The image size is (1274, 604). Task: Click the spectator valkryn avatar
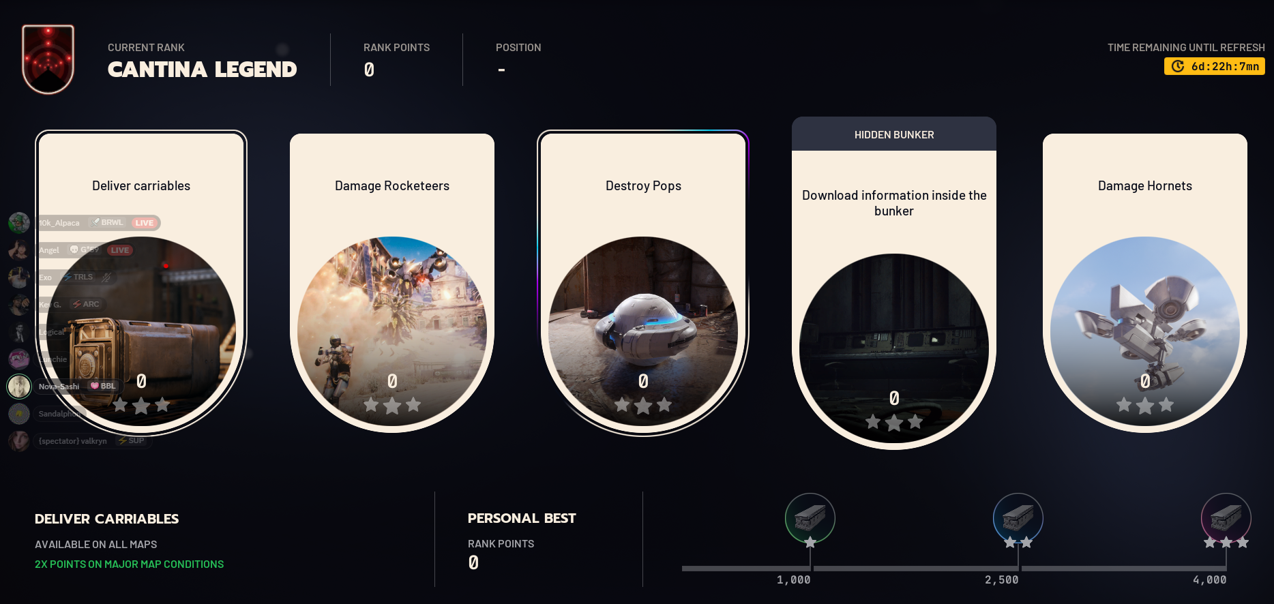coord(19,441)
